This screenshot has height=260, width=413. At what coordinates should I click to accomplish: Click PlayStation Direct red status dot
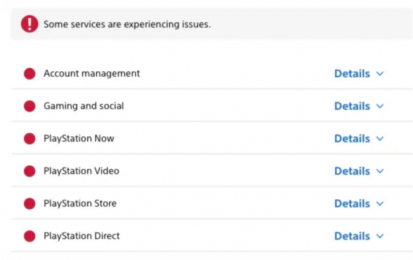29,236
